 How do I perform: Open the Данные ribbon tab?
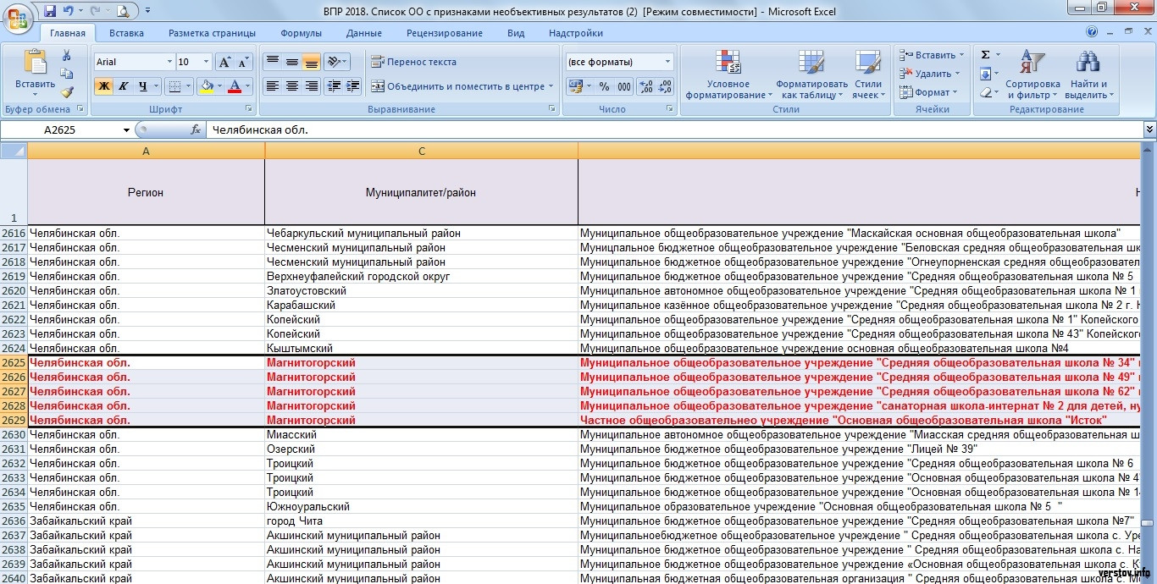coord(363,33)
